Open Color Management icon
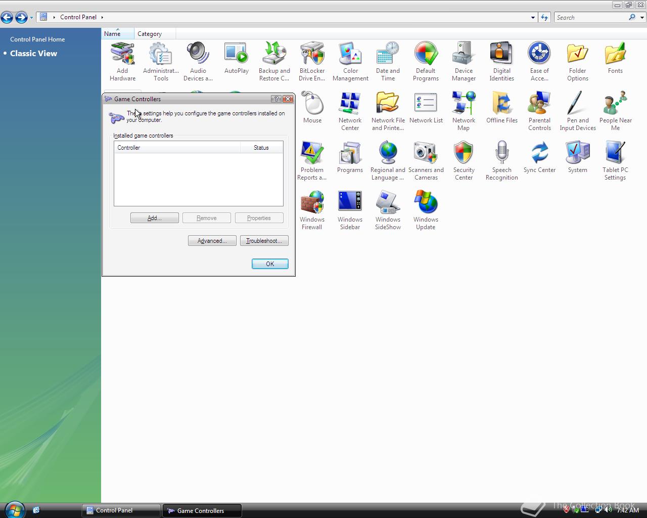 click(350, 62)
